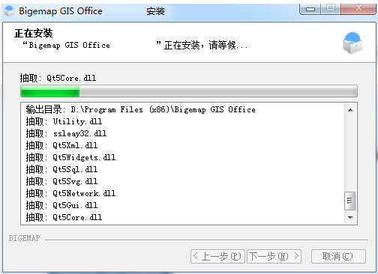Close the installer window
The image size is (378, 274).
coord(358,8)
